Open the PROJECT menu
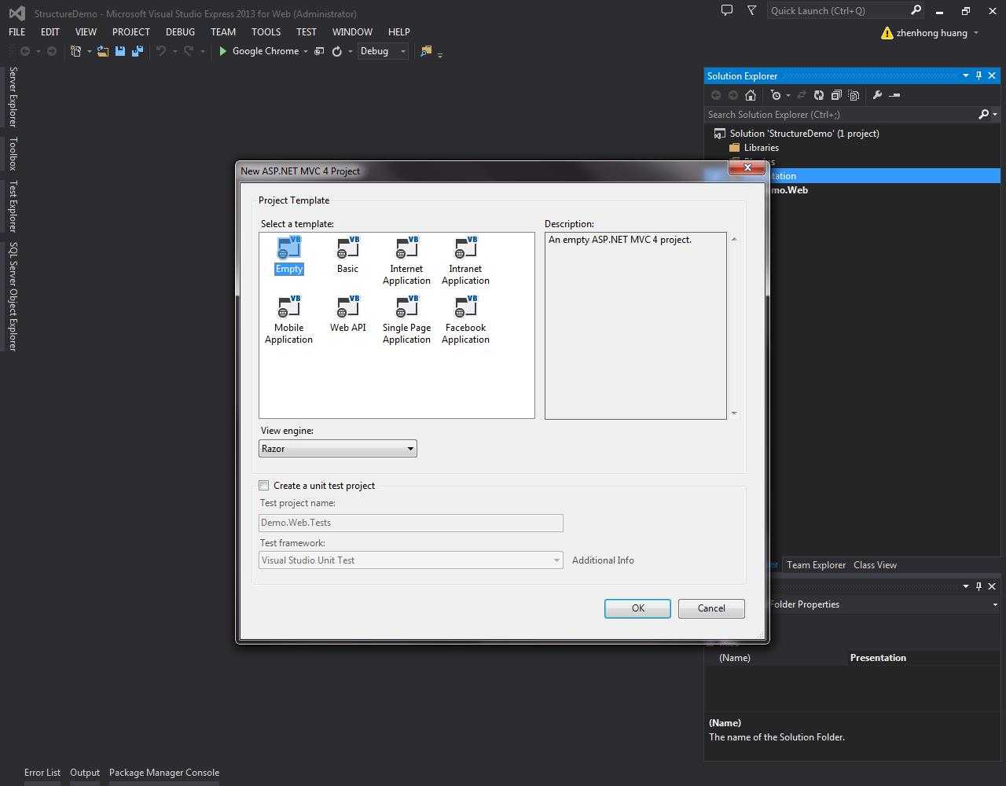 pos(130,32)
